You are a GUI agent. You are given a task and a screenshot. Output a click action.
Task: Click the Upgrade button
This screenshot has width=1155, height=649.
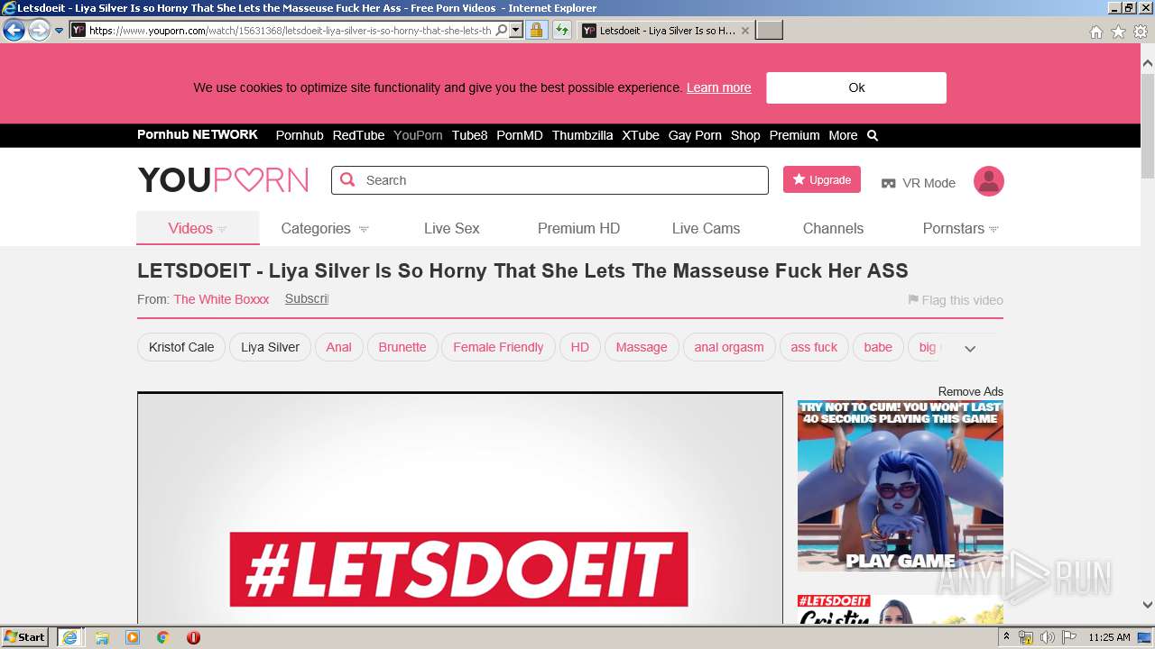[x=822, y=179]
